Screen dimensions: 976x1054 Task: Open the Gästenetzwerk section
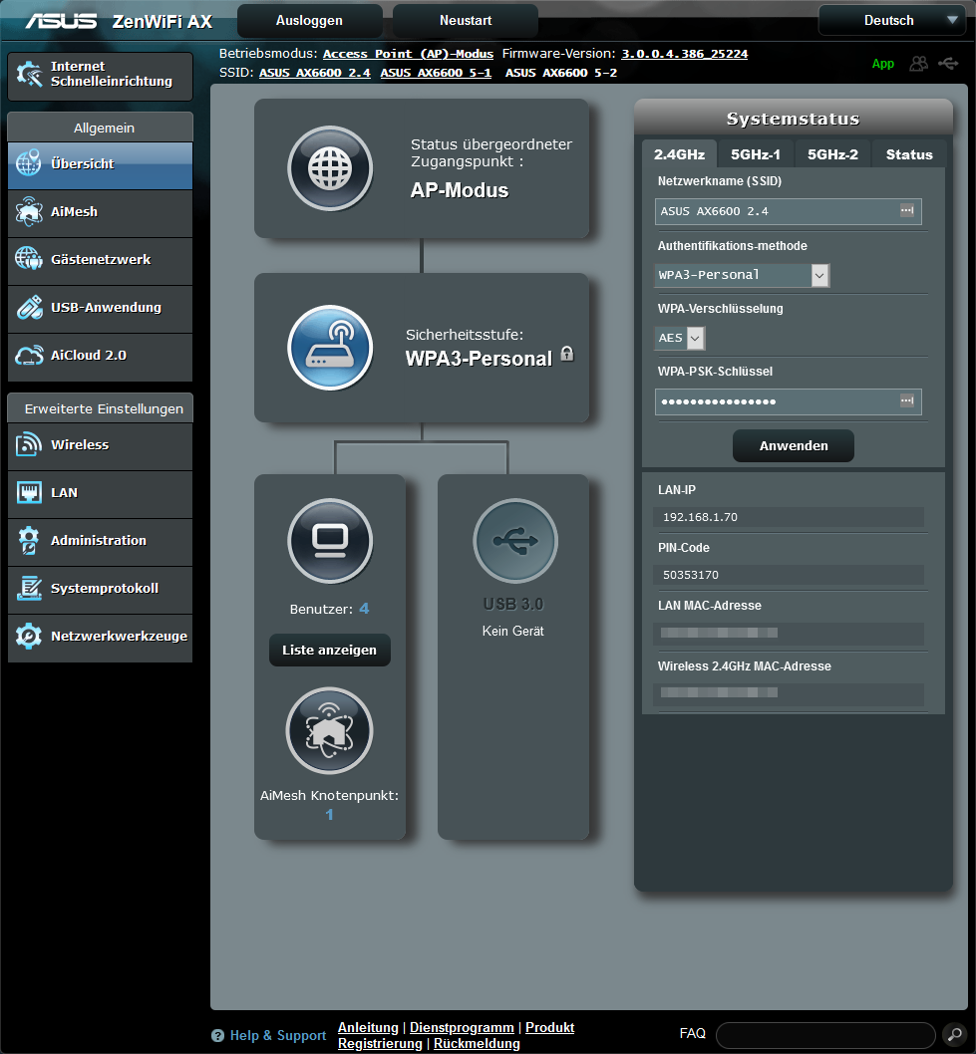pos(100,260)
